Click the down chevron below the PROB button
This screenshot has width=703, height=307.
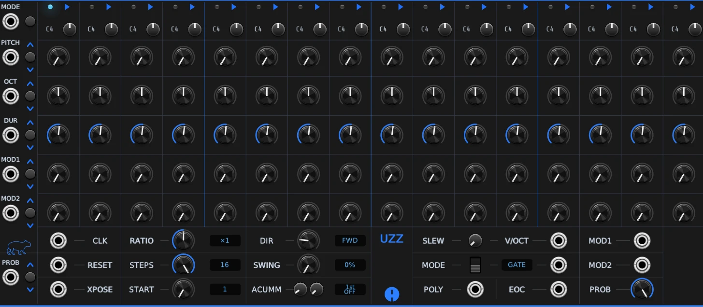click(30, 290)
